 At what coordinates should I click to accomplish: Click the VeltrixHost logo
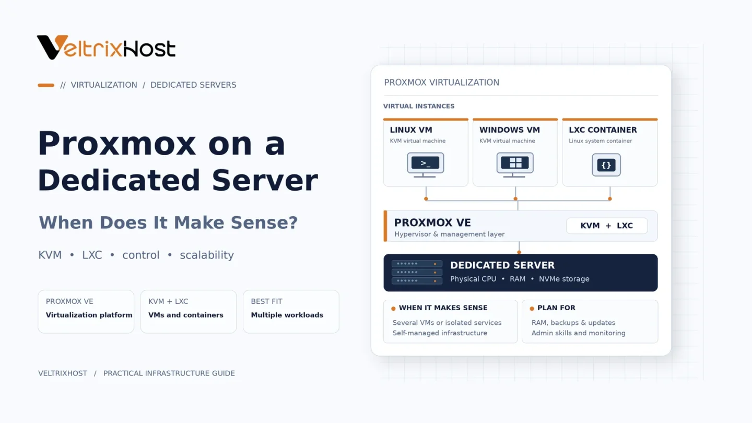[106, 48]
